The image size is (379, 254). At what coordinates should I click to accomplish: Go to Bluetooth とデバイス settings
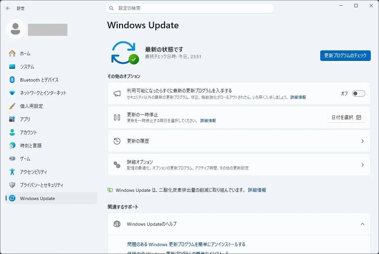click(52, 80)
